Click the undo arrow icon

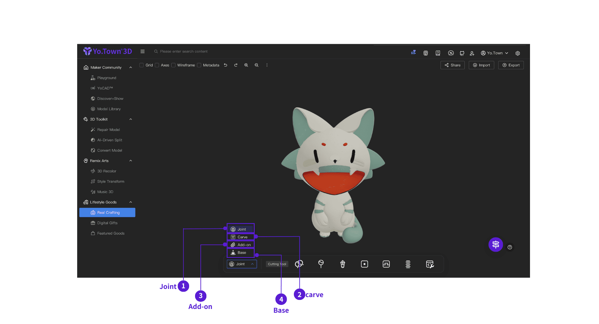click(x=225, y=65)
